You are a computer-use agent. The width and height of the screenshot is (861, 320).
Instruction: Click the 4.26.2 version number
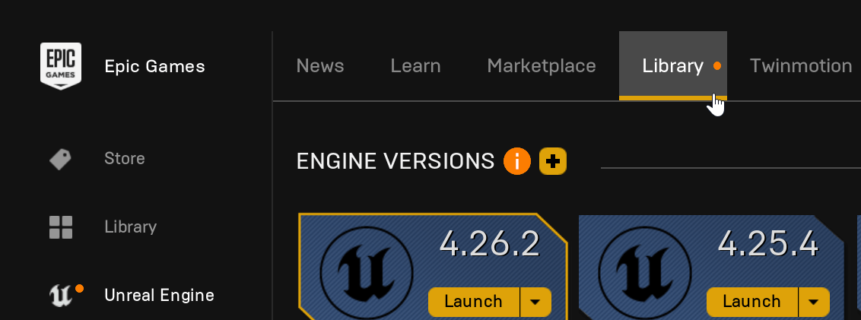pyautogui.click(x=490, y=244)
